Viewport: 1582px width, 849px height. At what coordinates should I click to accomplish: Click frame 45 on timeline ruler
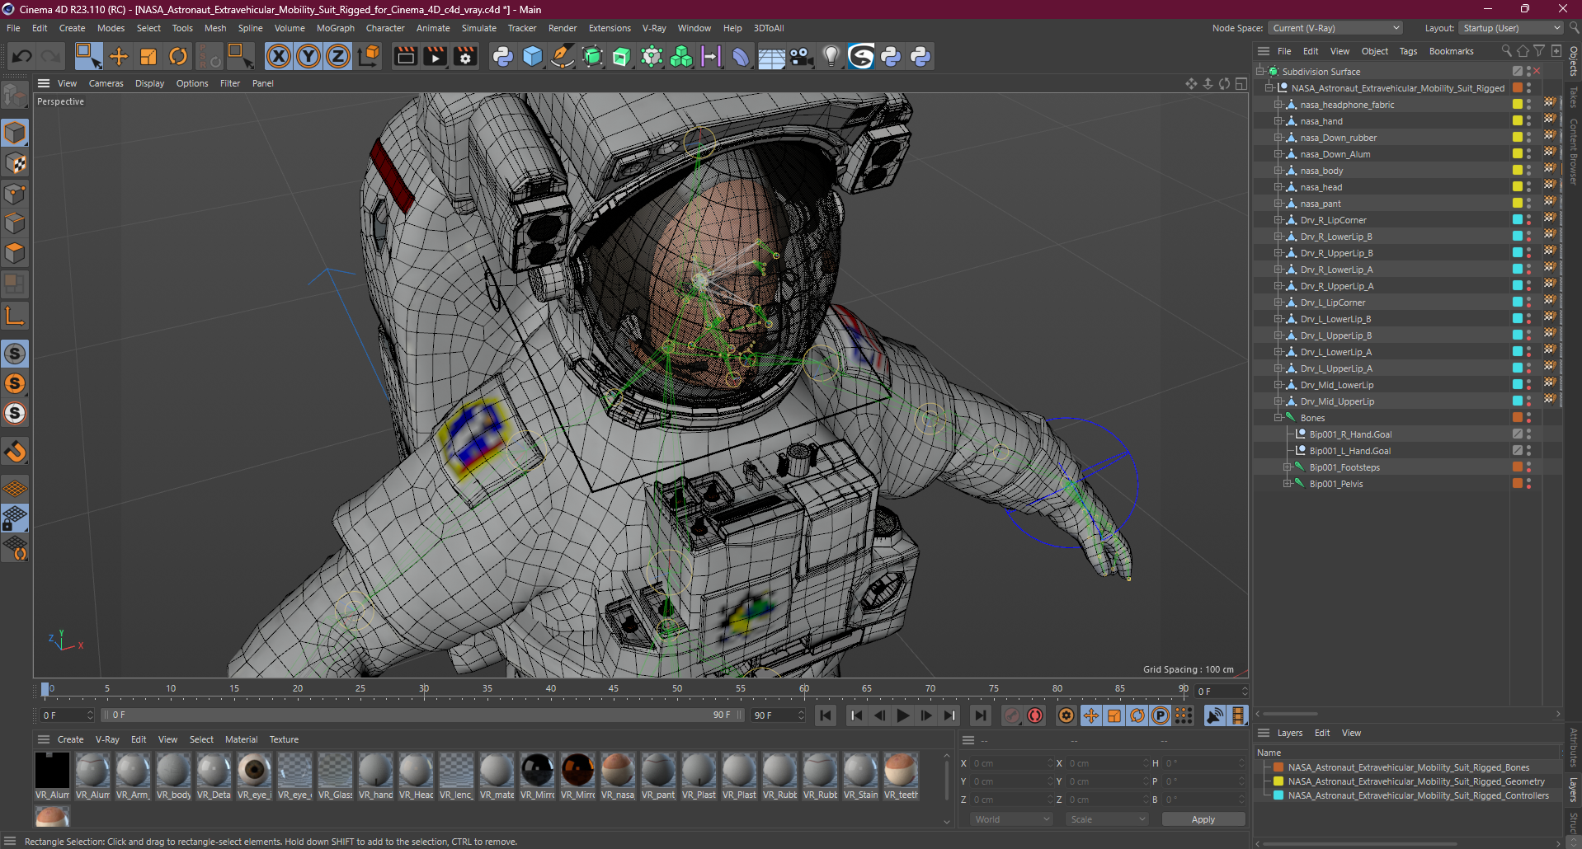[614, 689]
